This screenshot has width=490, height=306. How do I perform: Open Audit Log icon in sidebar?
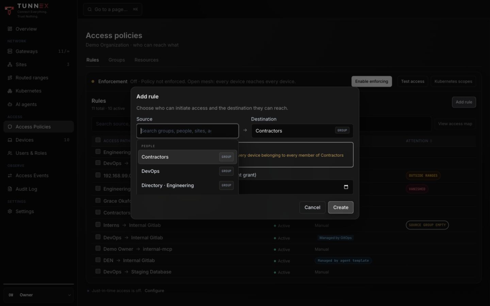[x=10, y=189]
